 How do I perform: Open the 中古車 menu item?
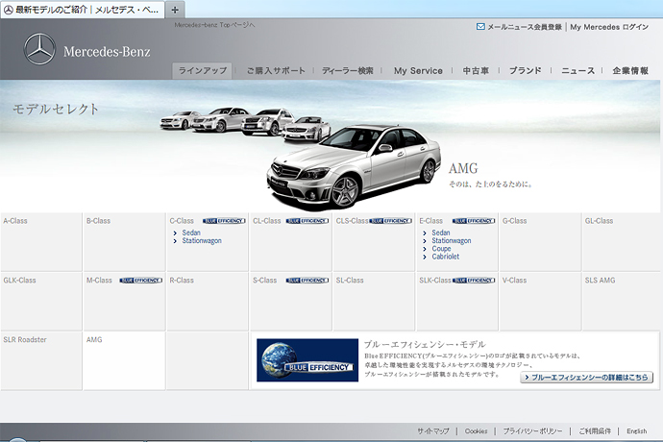tap(476, 71)
